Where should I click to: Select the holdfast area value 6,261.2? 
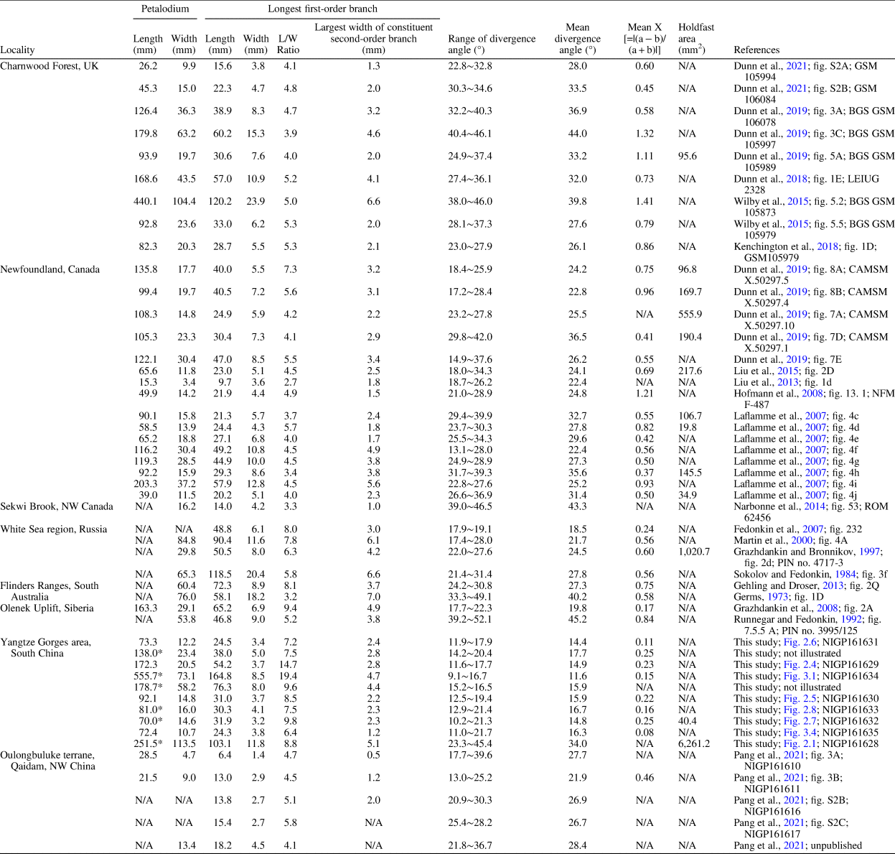click(x=693, y=743)
